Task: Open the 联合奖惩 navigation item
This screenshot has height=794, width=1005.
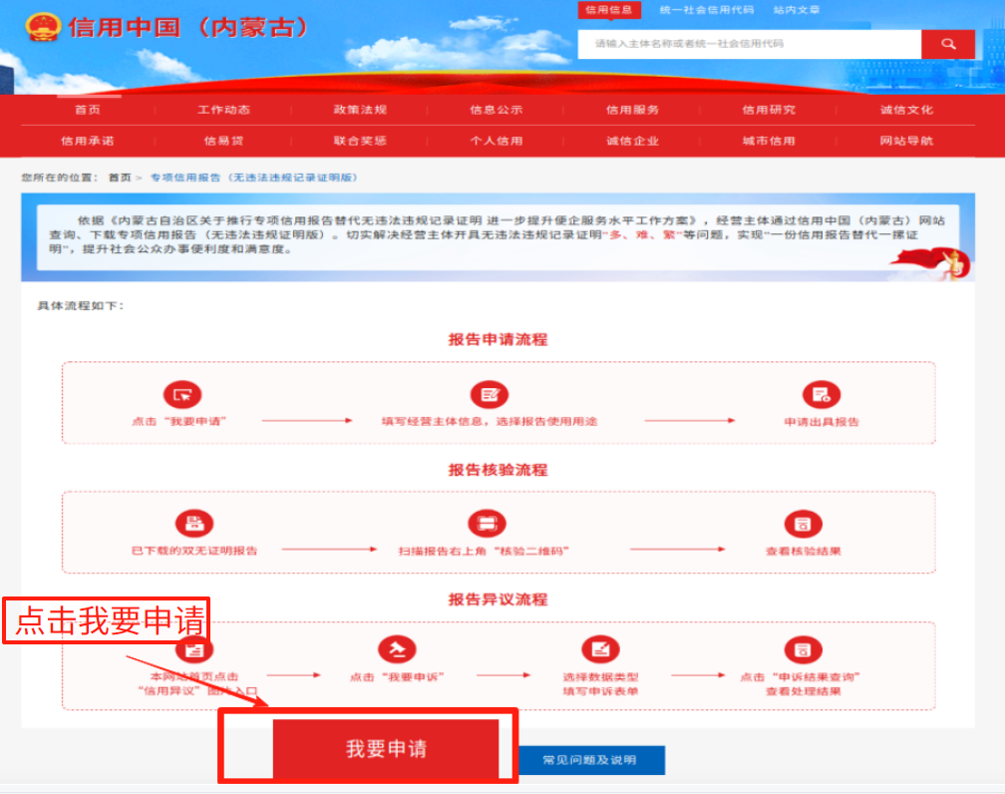Action: (360, 141)
